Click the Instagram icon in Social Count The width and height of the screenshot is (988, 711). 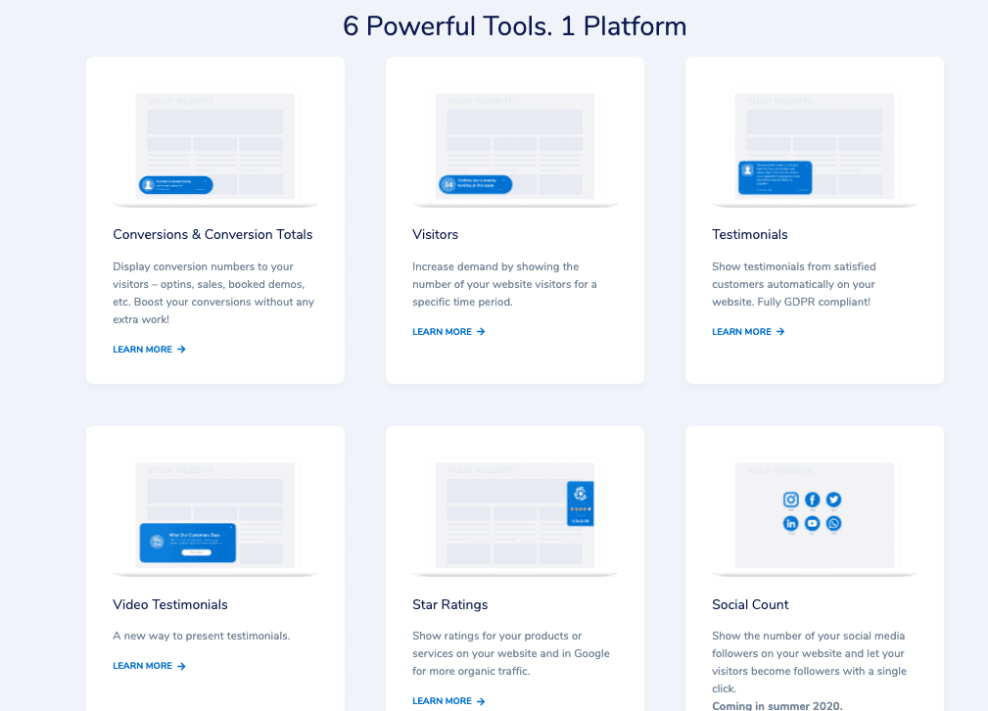pyautogui.click(x=791, y=499)
